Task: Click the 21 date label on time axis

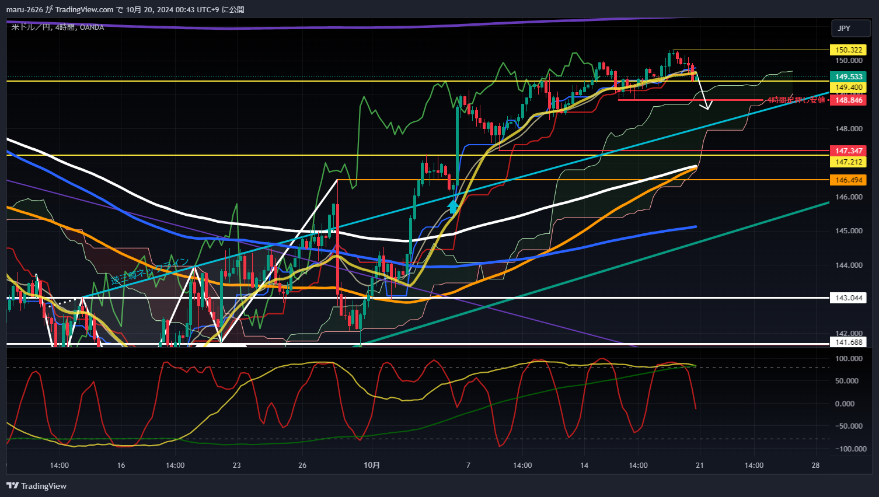Action: click(700, 465)
